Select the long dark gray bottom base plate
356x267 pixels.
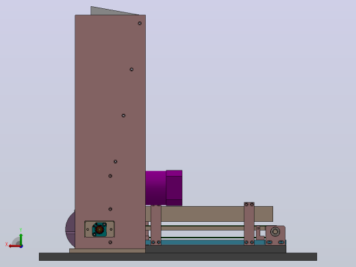coord(178,257)
